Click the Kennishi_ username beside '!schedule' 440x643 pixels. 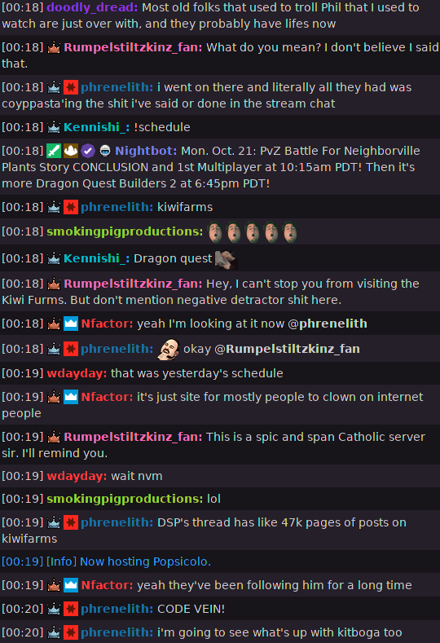point(96,127)
